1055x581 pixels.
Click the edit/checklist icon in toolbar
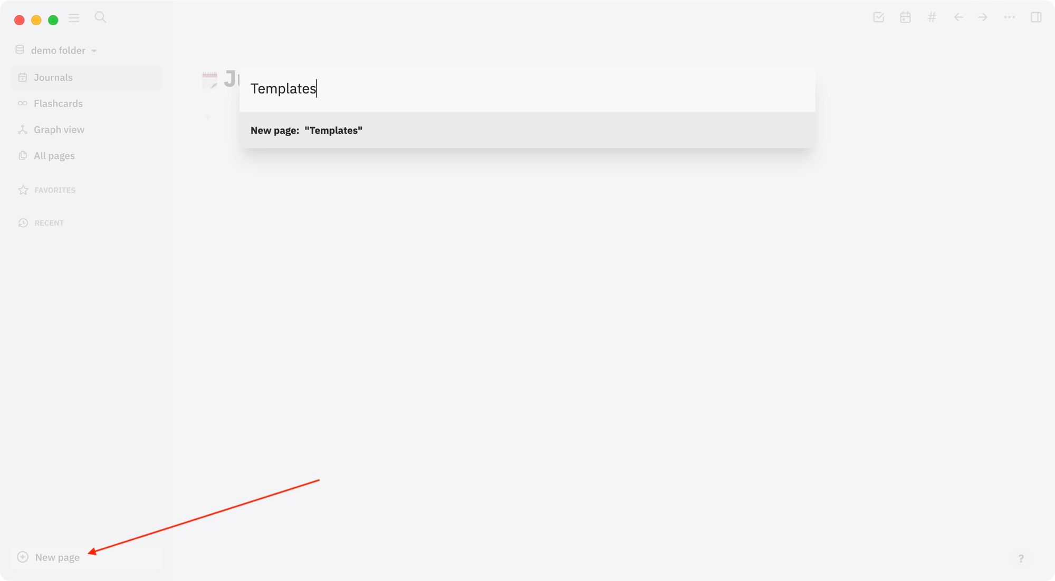[x=879, y=17]
